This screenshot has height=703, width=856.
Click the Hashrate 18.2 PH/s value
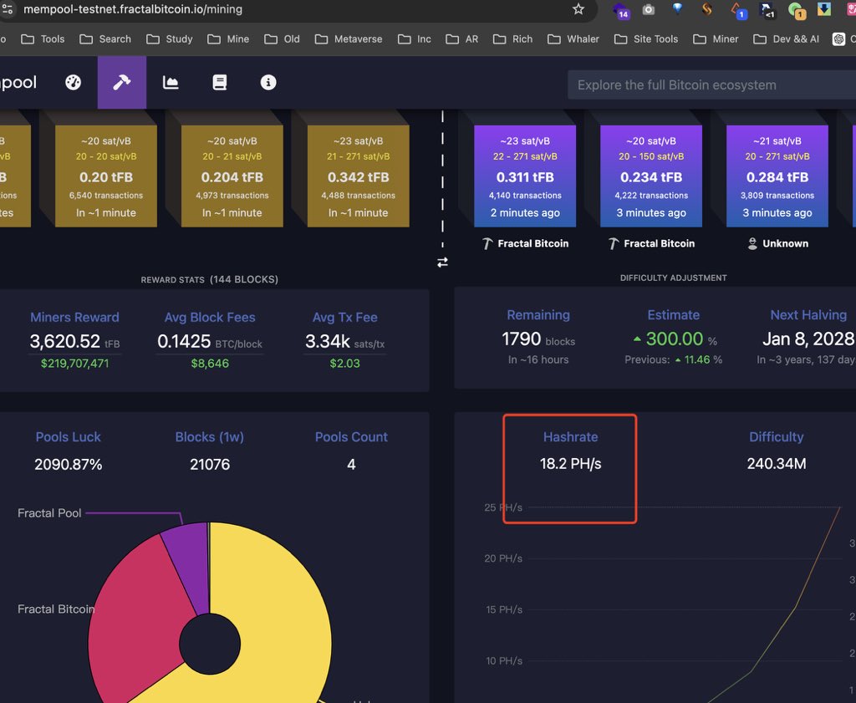[570, 464]
